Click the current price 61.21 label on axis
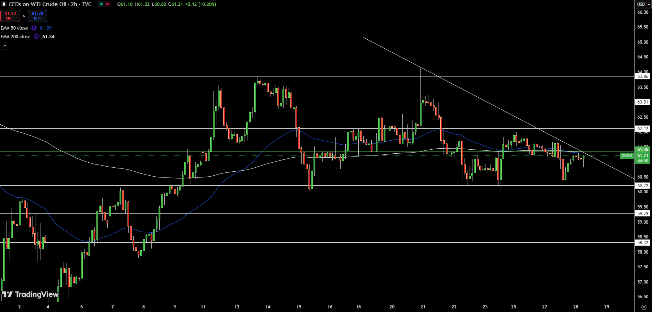652x312 pixels. pos(643,156)
